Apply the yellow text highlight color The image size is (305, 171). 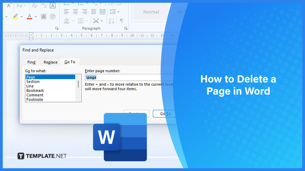point(15,17)
